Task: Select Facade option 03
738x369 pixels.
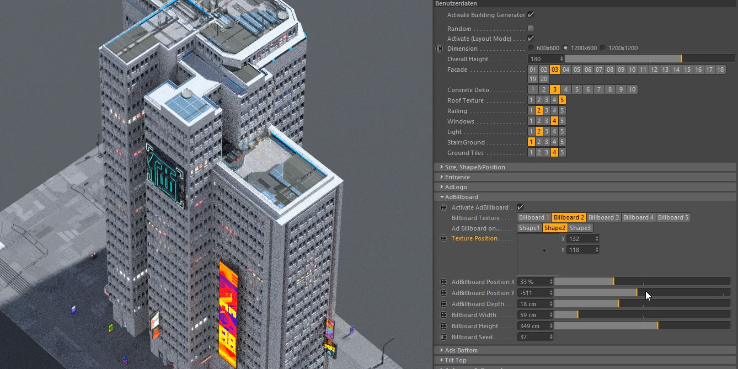Action: (x=555, y=69)
